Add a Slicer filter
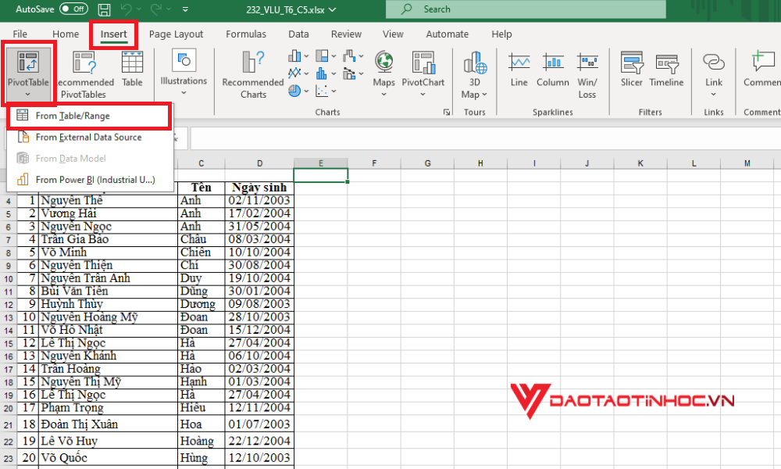Image resolution: width=781 pixels, height=469 pixels. pyautogui.click(x=632, y=69)
